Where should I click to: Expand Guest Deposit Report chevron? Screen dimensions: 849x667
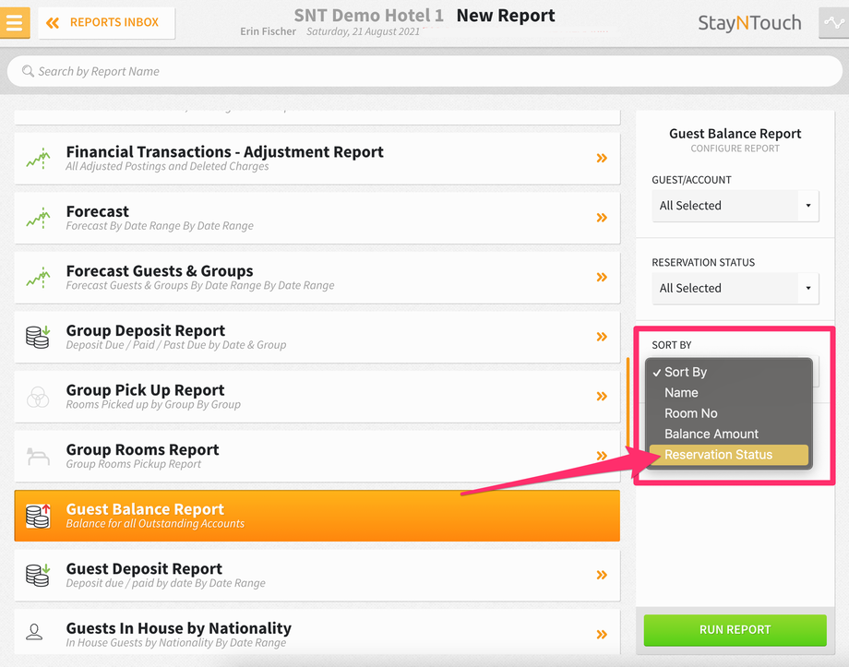click(602, 575)
